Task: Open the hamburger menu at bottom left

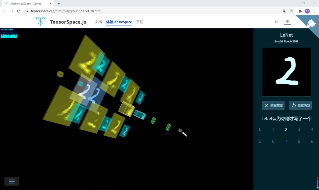Action: click(x=12, y=181)
